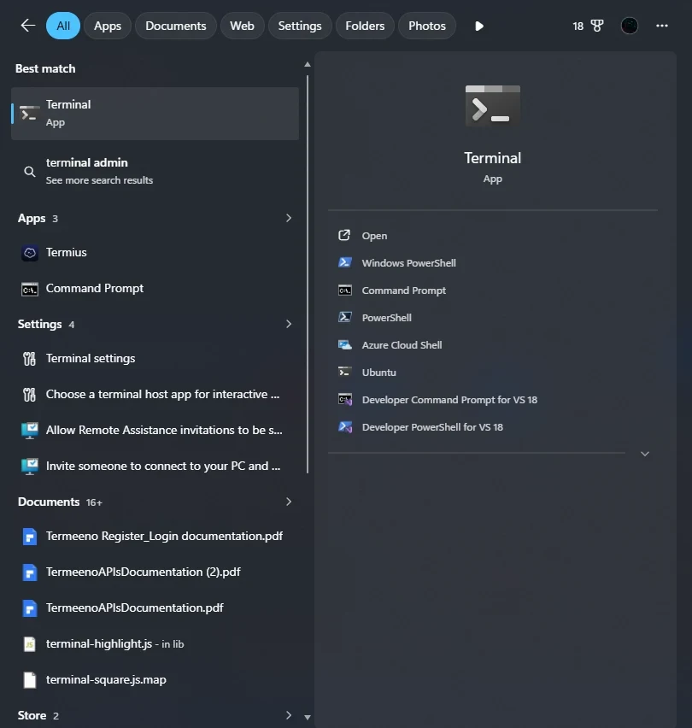
Task: Switch to the Apps filter tab
Action: point(108,26)
